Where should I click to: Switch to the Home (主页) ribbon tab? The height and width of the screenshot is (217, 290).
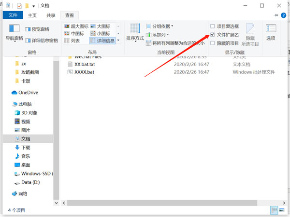coord(32,15)
